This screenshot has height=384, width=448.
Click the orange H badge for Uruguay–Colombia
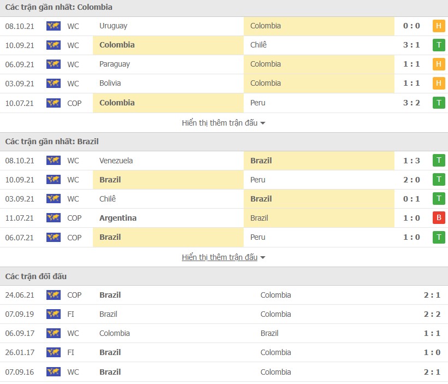(438, 26)
